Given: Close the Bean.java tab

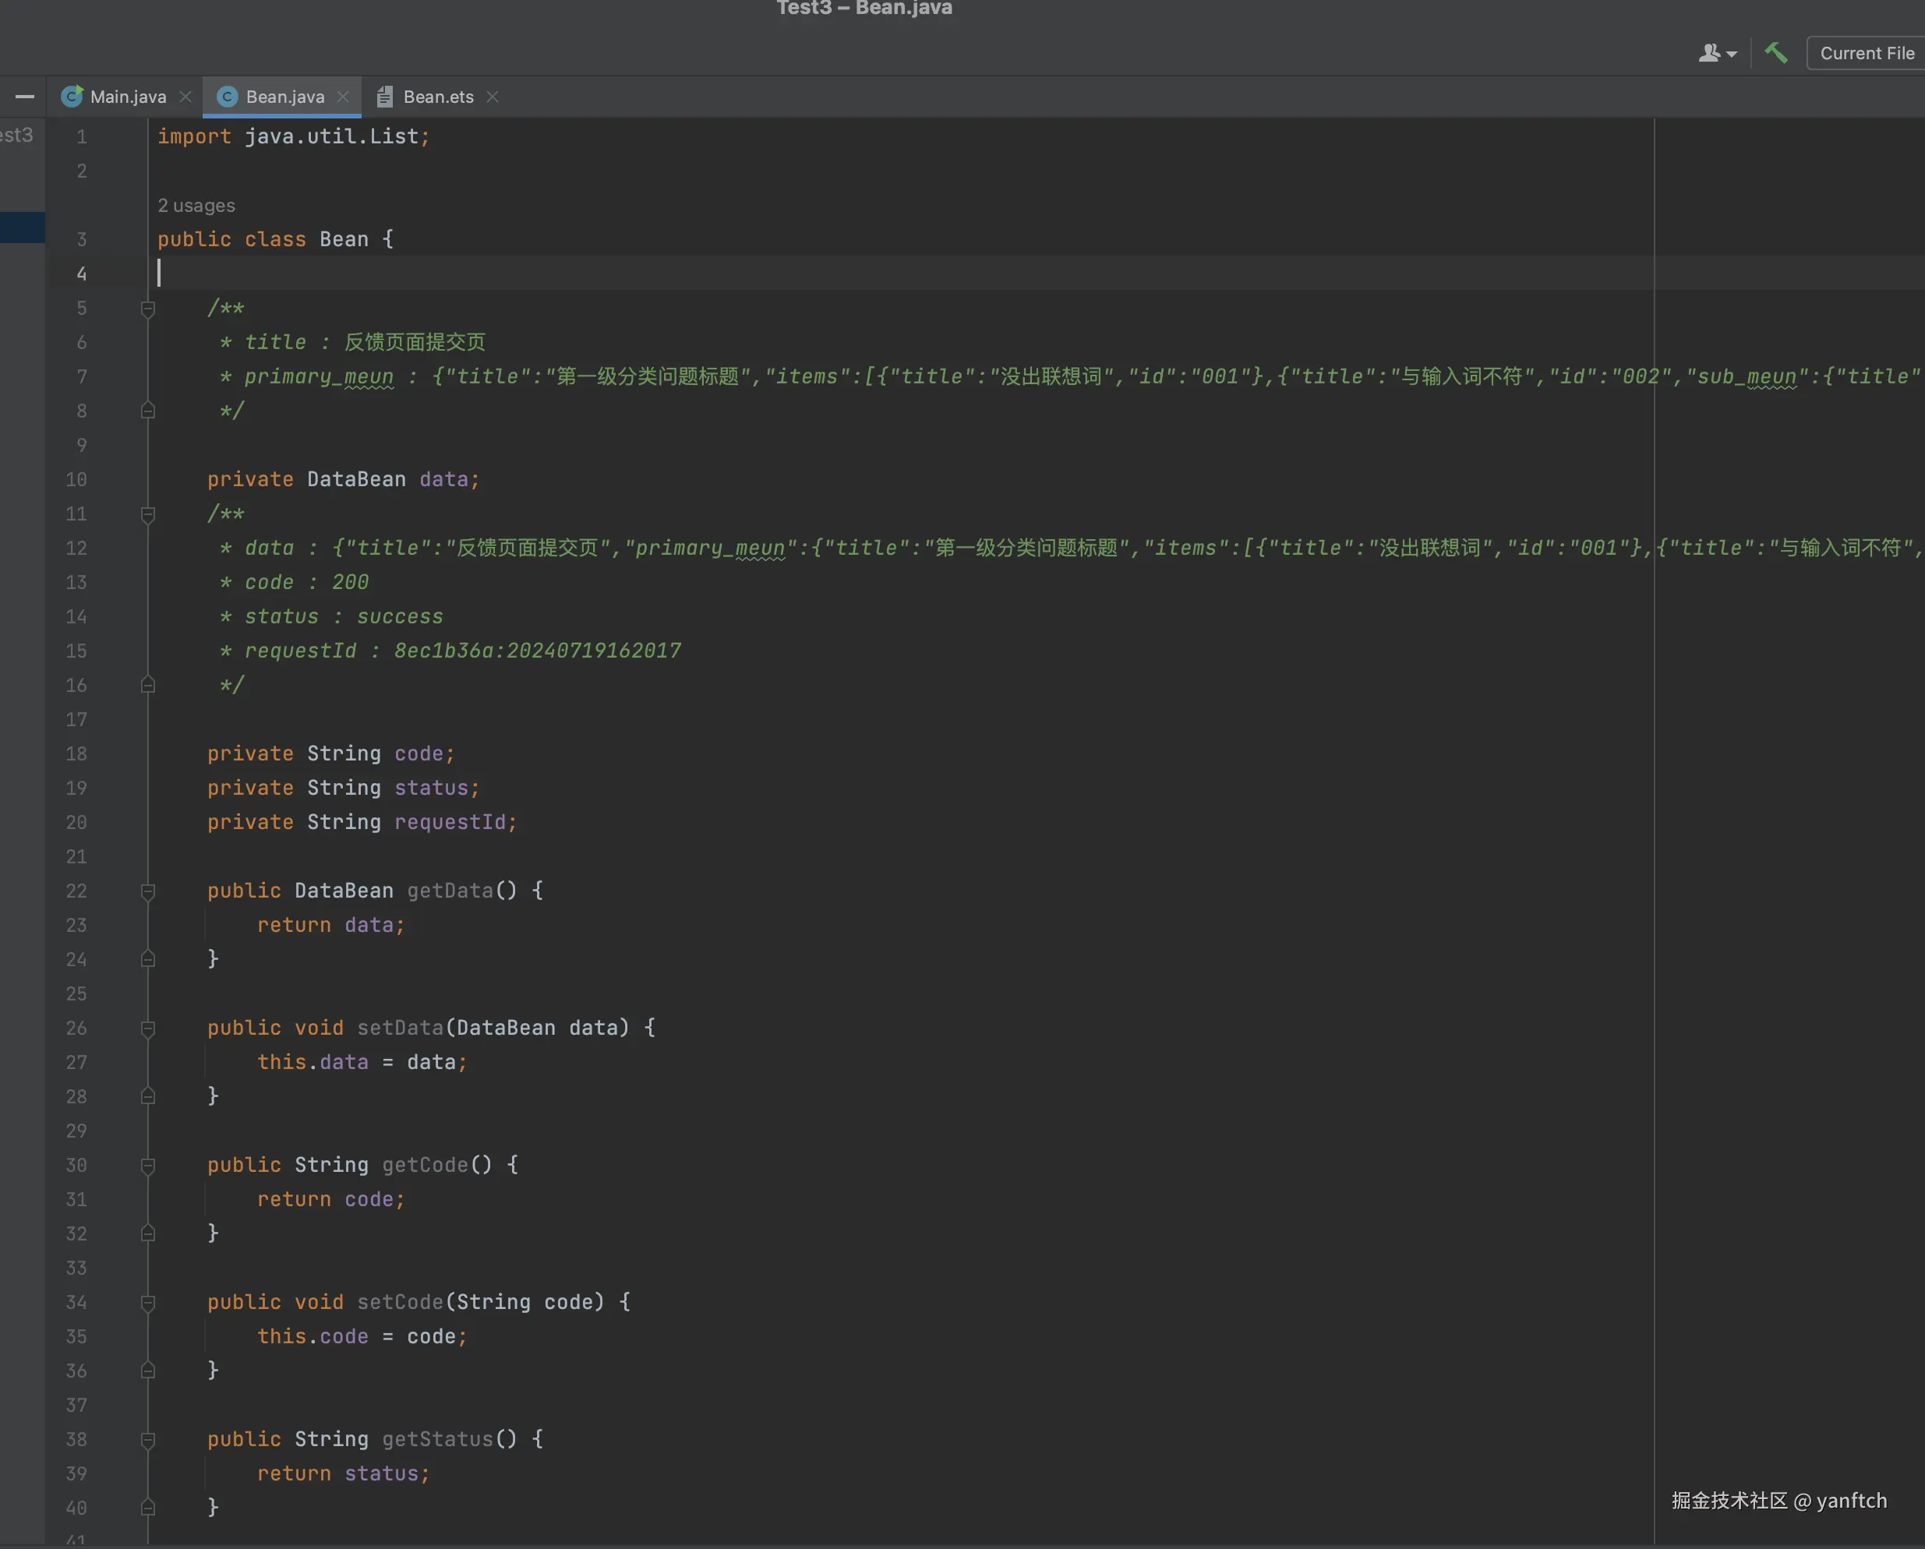Looking at the screenshot, I should 343,97.
